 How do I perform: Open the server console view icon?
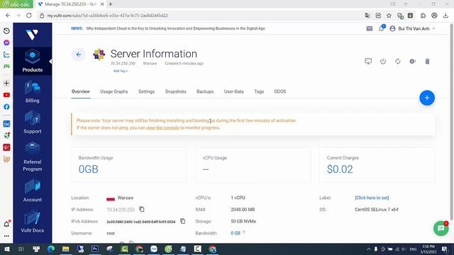point(368,62)
